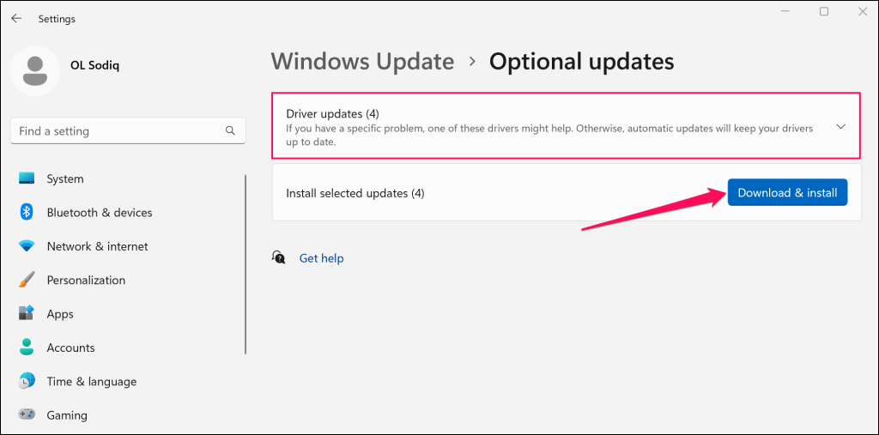879x435 pixels.
Task: Click the Apps icon in sidebar
Action: (27, 314)
